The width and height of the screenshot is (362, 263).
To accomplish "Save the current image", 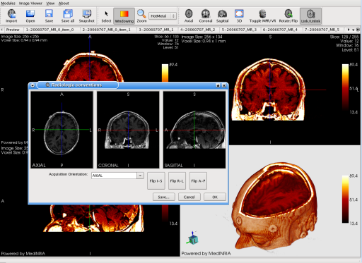I will [x=49, y=16].
